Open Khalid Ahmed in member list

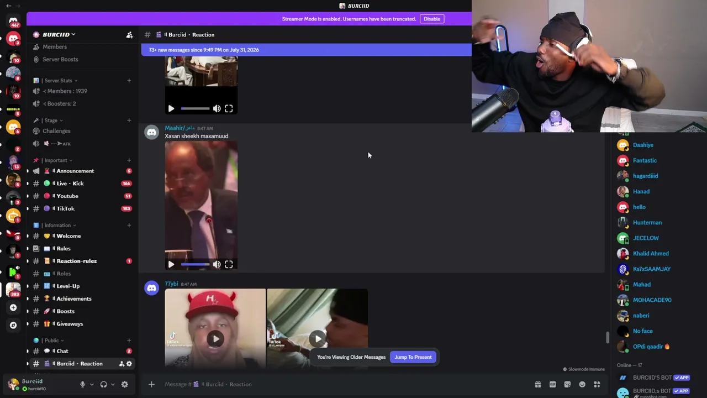coord(651,254)
